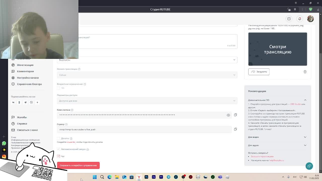The image size is (322, 181).
Task: Open the Odnoklassniki social link
Action: point(19,102)
